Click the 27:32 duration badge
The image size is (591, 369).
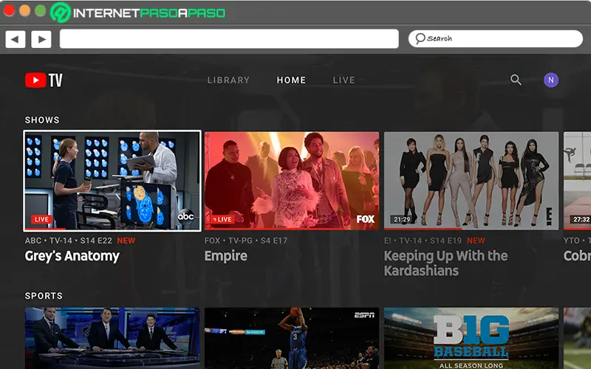[581, 219]
